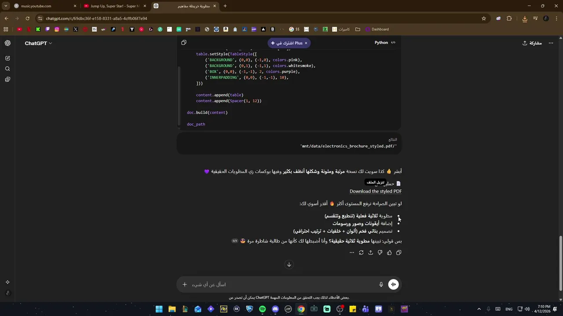Open the Chrome profile avatar
This screenshot has width=563, height=316.
tap(546, 18)
